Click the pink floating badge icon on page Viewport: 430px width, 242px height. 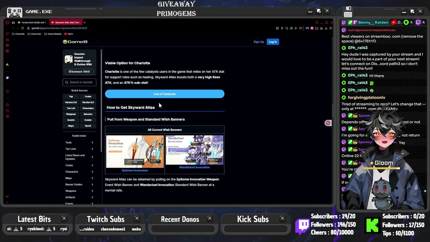(x=328, y=123)
